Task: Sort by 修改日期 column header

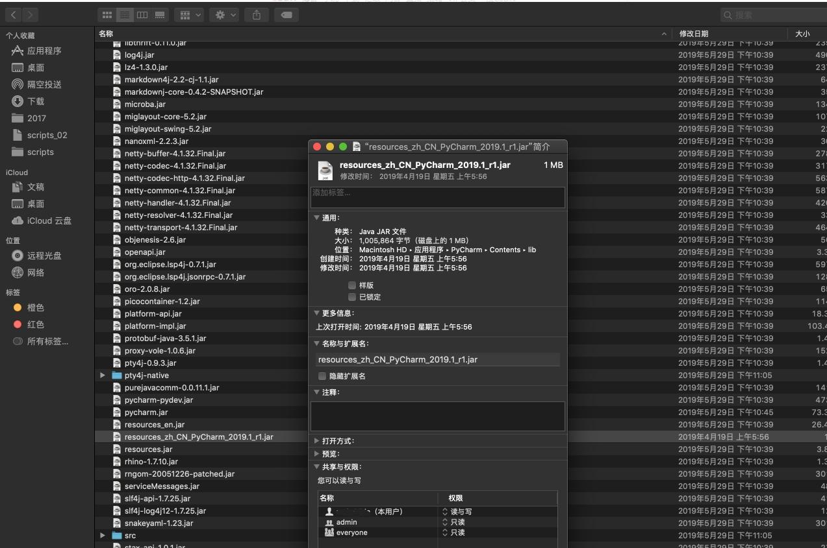Action: click(x=693, y=34)
